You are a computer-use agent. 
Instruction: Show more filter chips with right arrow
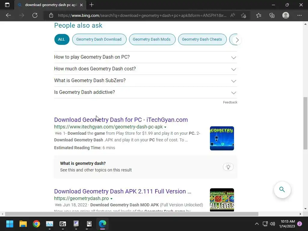click(x=237, y=40)
